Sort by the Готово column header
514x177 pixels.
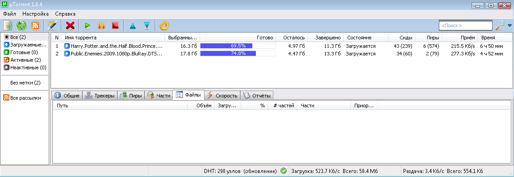pyautogui.click(x=238, y=38)
